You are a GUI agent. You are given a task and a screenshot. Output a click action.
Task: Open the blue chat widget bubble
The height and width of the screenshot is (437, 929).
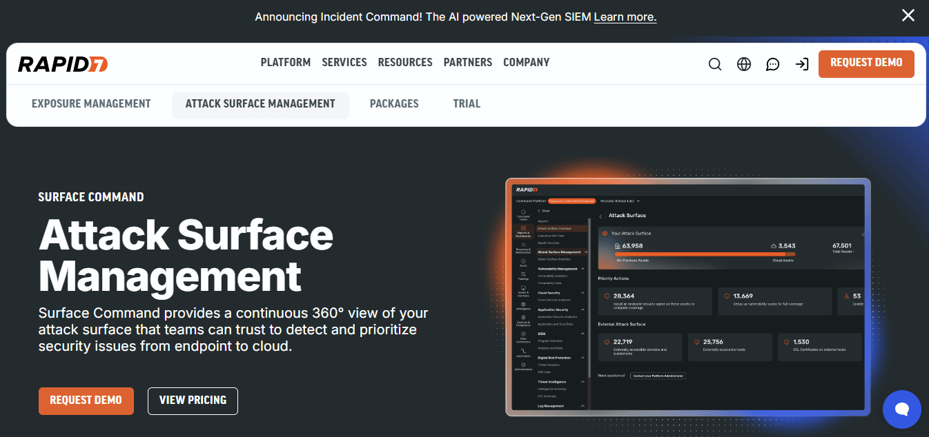[x=901, y=409]
